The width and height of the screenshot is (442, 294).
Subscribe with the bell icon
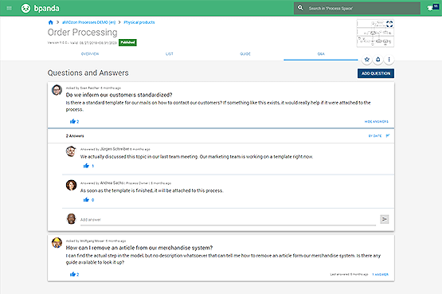[x=378, y=60]
